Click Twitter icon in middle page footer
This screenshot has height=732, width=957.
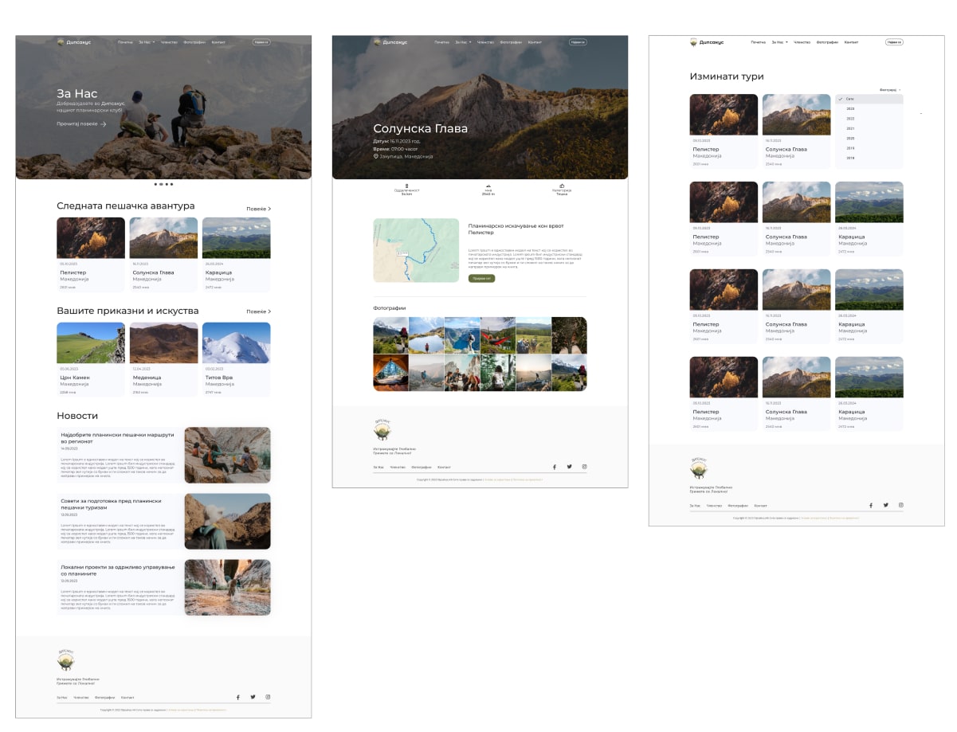[x=569, y=467]
